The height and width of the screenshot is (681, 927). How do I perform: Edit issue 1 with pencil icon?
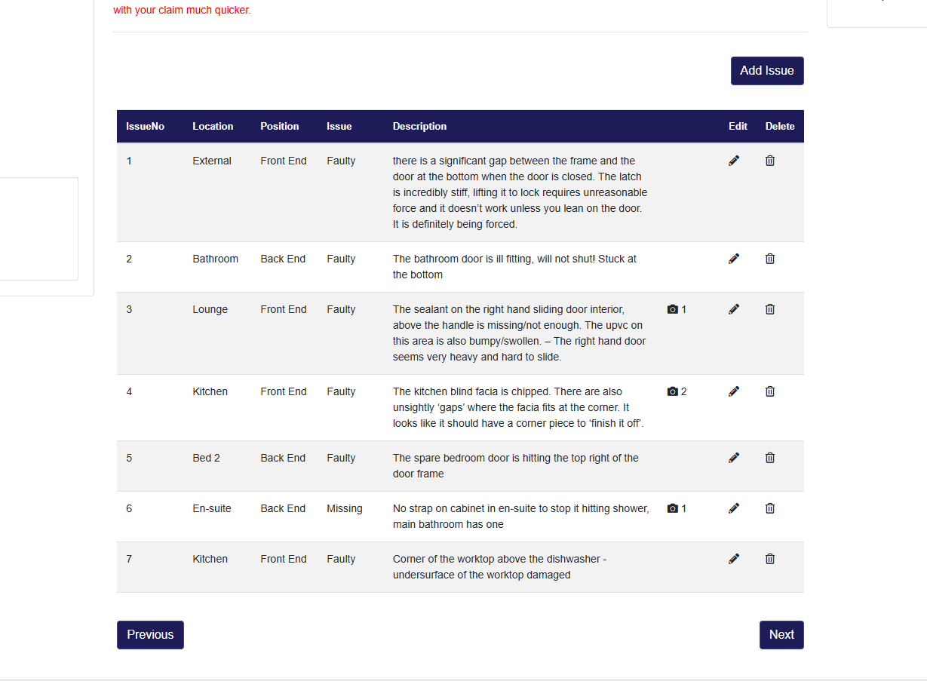point(734,161)
